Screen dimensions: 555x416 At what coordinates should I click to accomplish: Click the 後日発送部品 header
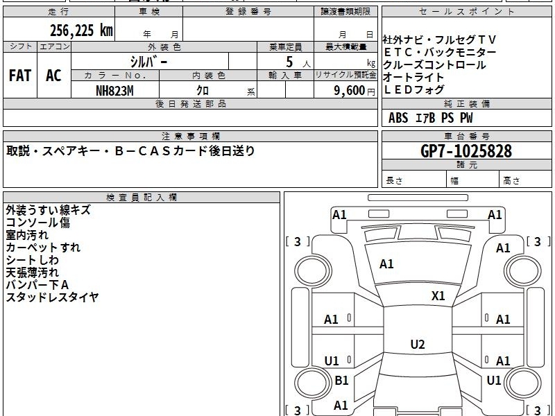coord(190,103)
